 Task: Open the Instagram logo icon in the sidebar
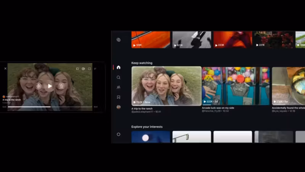click(119, 40)
